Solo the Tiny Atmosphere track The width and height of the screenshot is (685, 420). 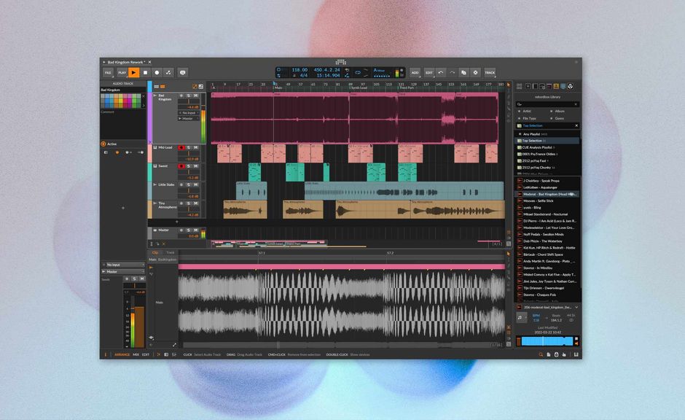coord(189,203)
